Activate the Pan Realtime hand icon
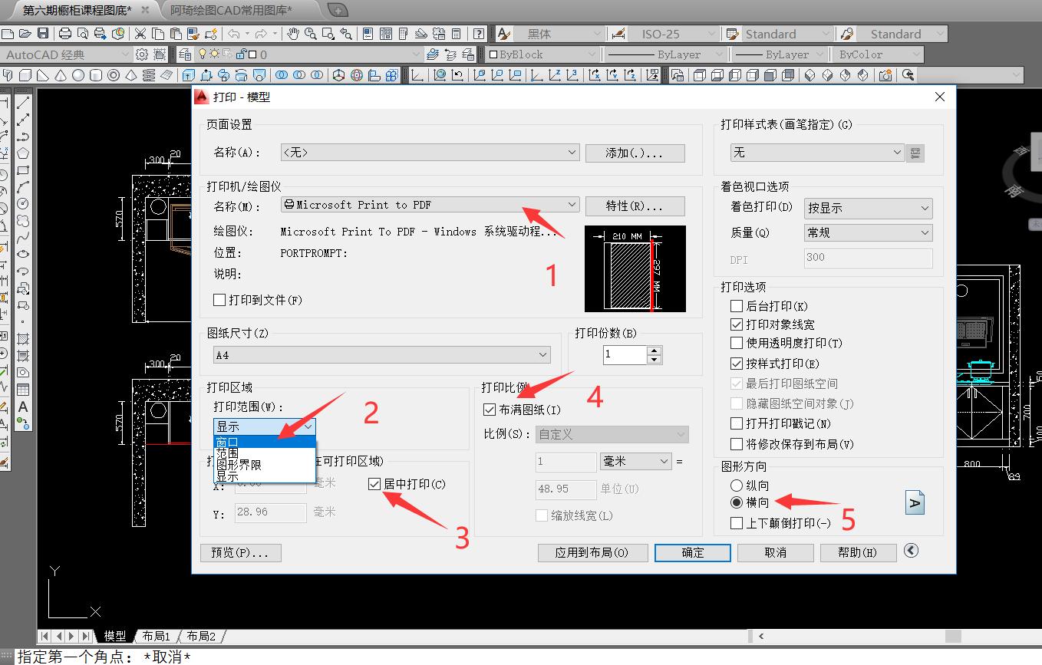Image resolution: width=1042 pixels, height=665 pixels. pos(294,33)
